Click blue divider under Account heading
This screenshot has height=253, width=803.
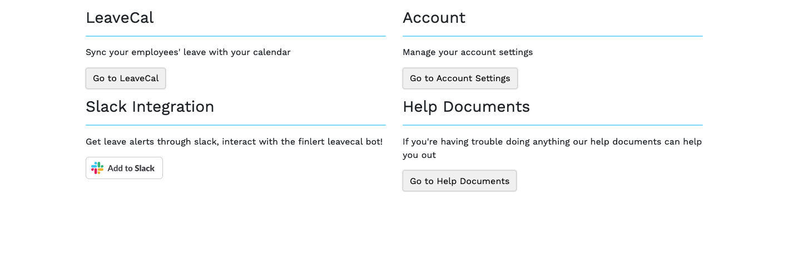pyautogui.click(x=552, y=36)
